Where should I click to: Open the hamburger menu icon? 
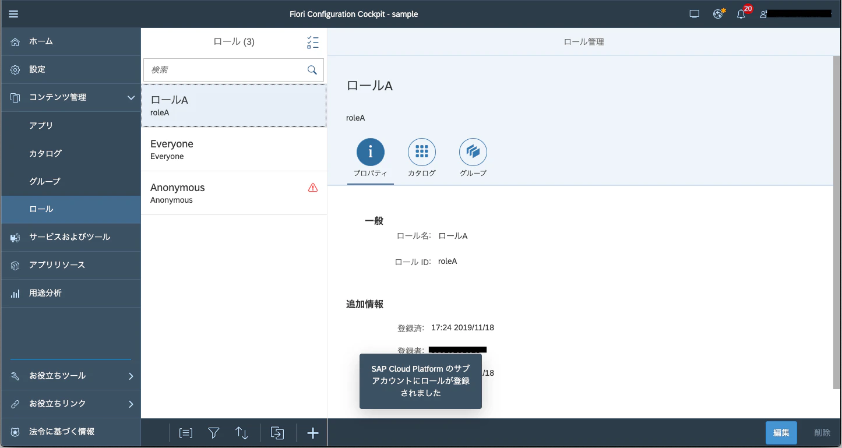tap(13, 14)
